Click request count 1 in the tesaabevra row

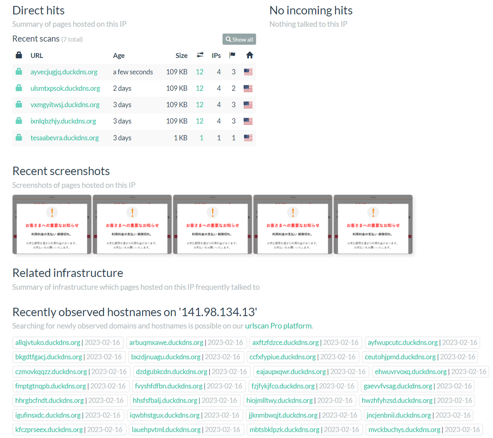(x=201, y=138)
